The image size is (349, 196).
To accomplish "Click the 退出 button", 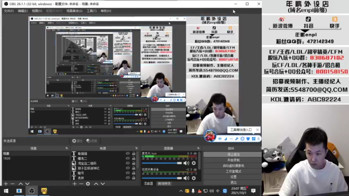I will (233, 182).
